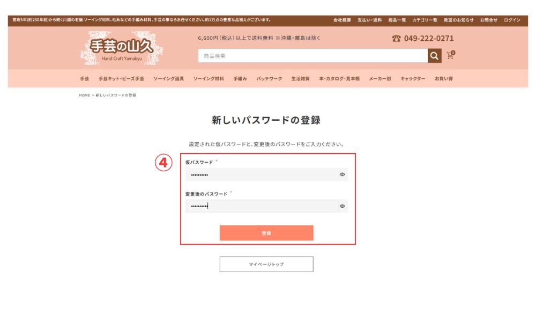Click the breadcrumb text 新しいパスワードの登録
536x322 pixels.
116,96
